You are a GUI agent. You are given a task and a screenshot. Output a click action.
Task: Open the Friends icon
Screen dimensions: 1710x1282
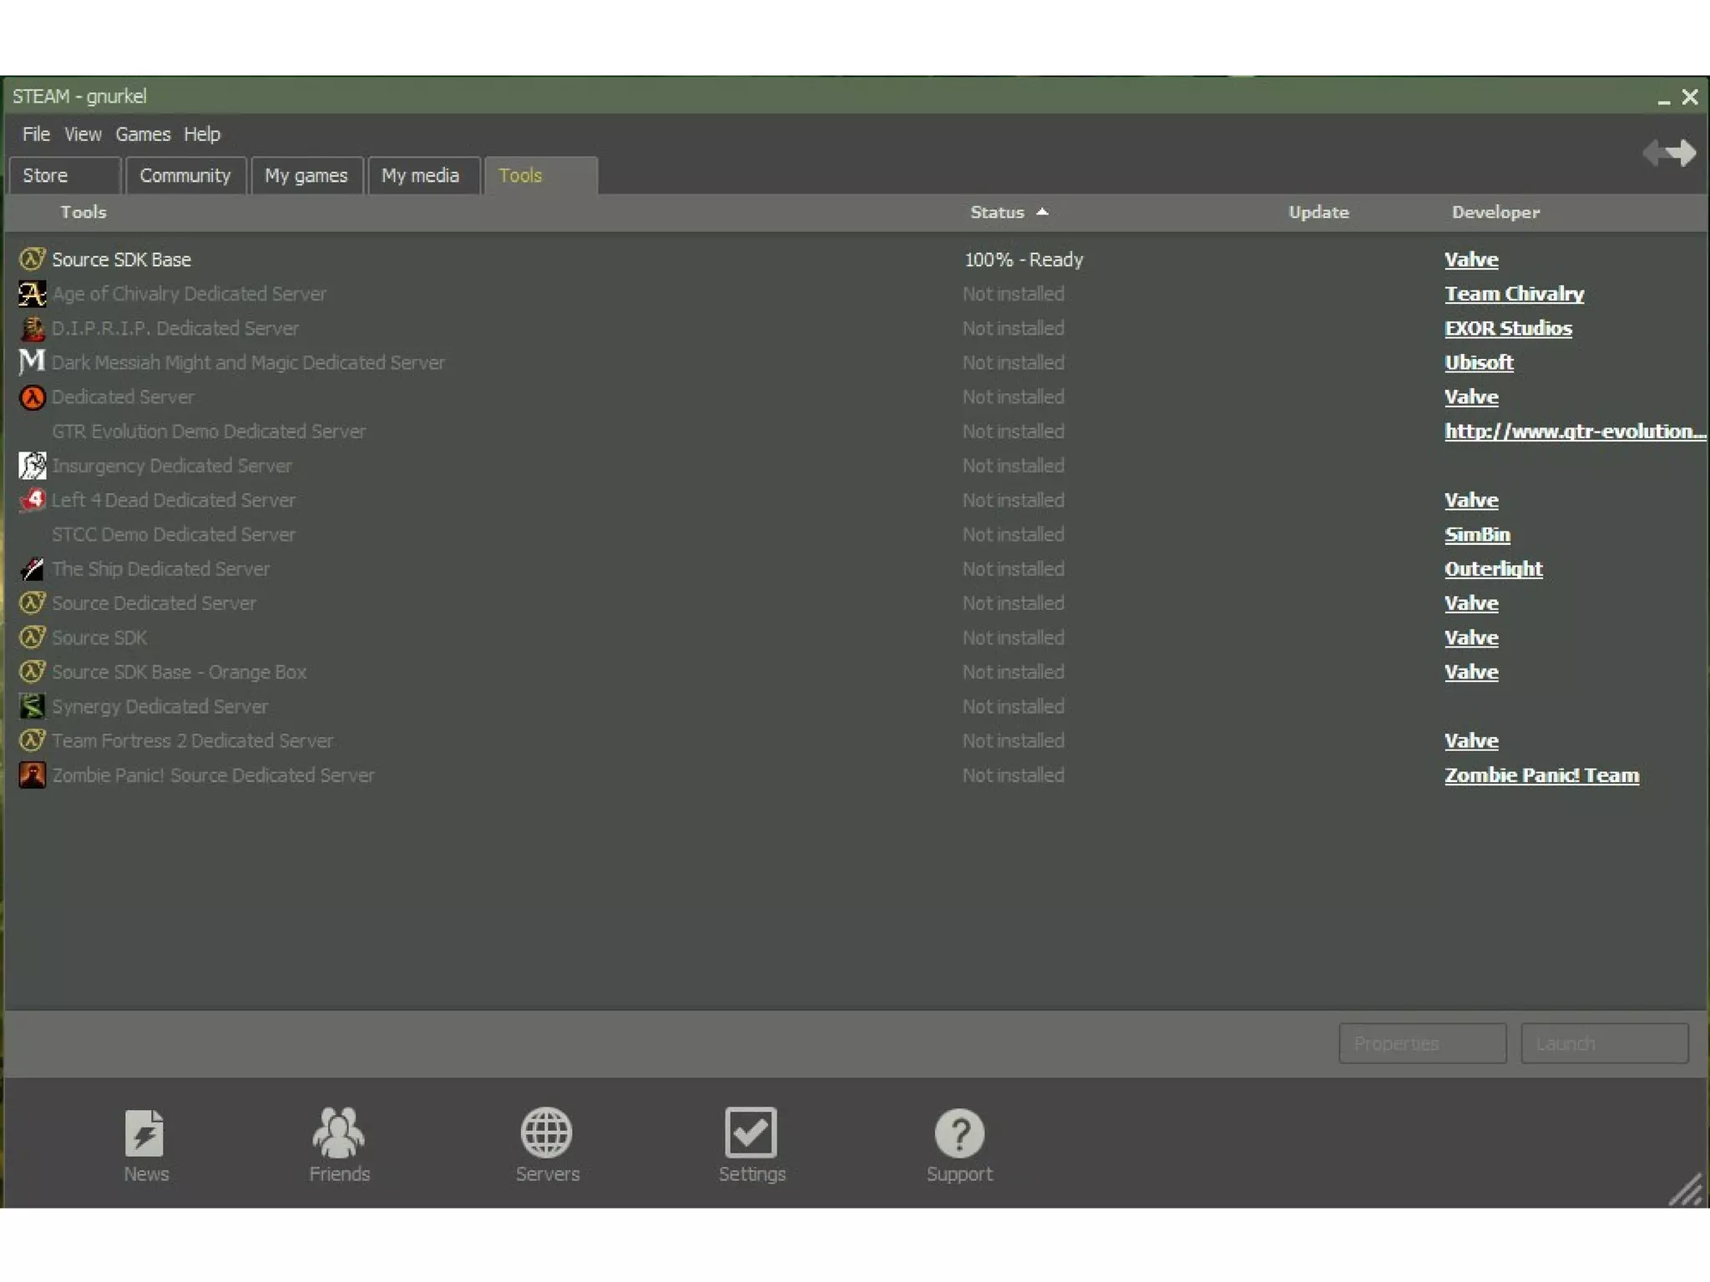(x=338, y=1133)
